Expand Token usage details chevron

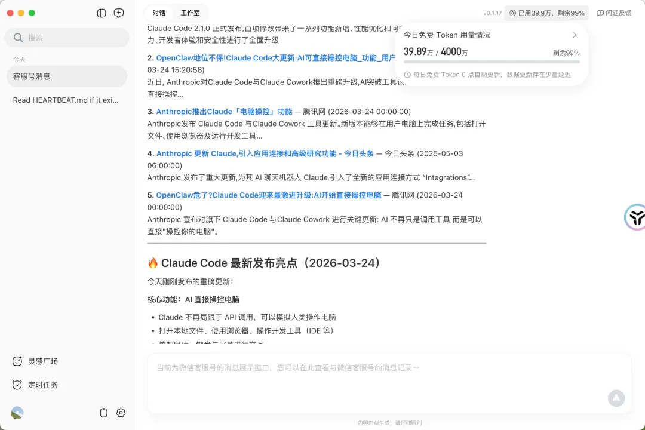575,35
